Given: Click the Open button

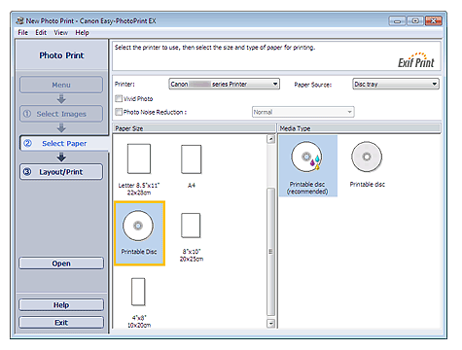Looking at the screenshot, I should 61,263.
